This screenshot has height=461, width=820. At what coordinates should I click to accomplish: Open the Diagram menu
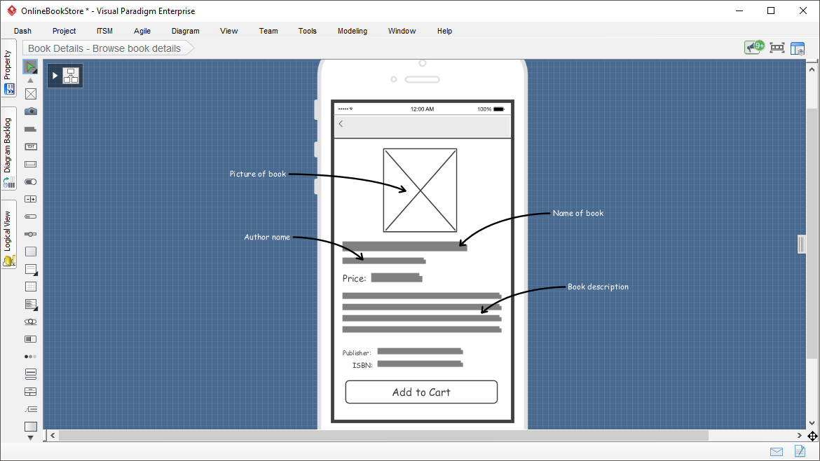(x=185, y=31)
